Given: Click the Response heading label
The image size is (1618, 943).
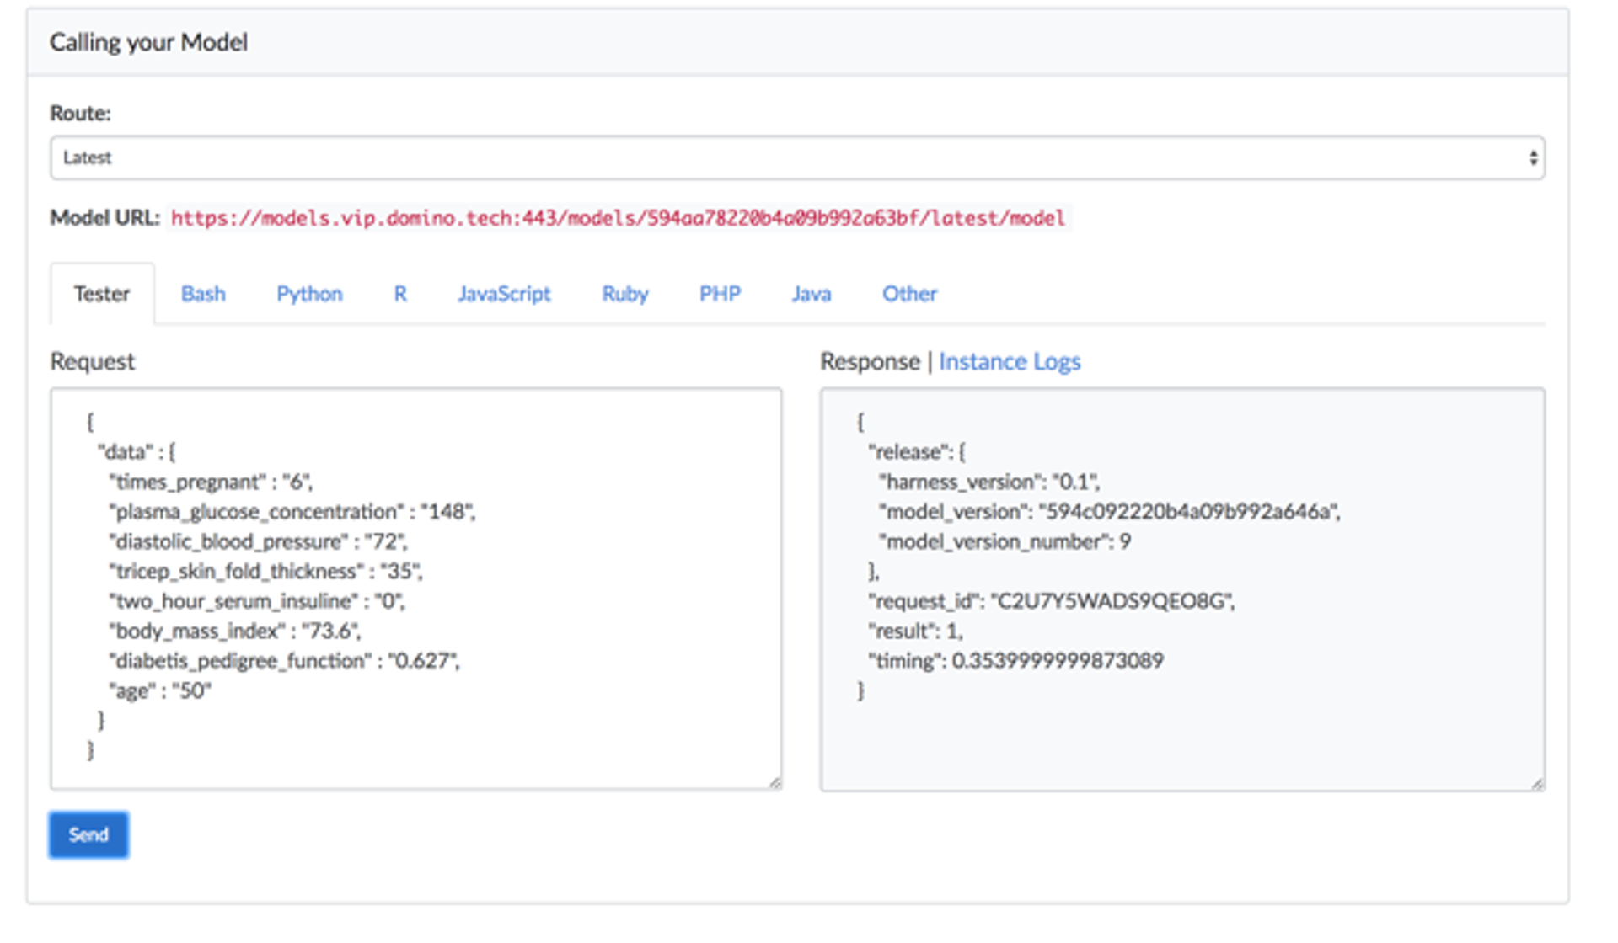Looking at the screenshot, I should pos(869,362).
